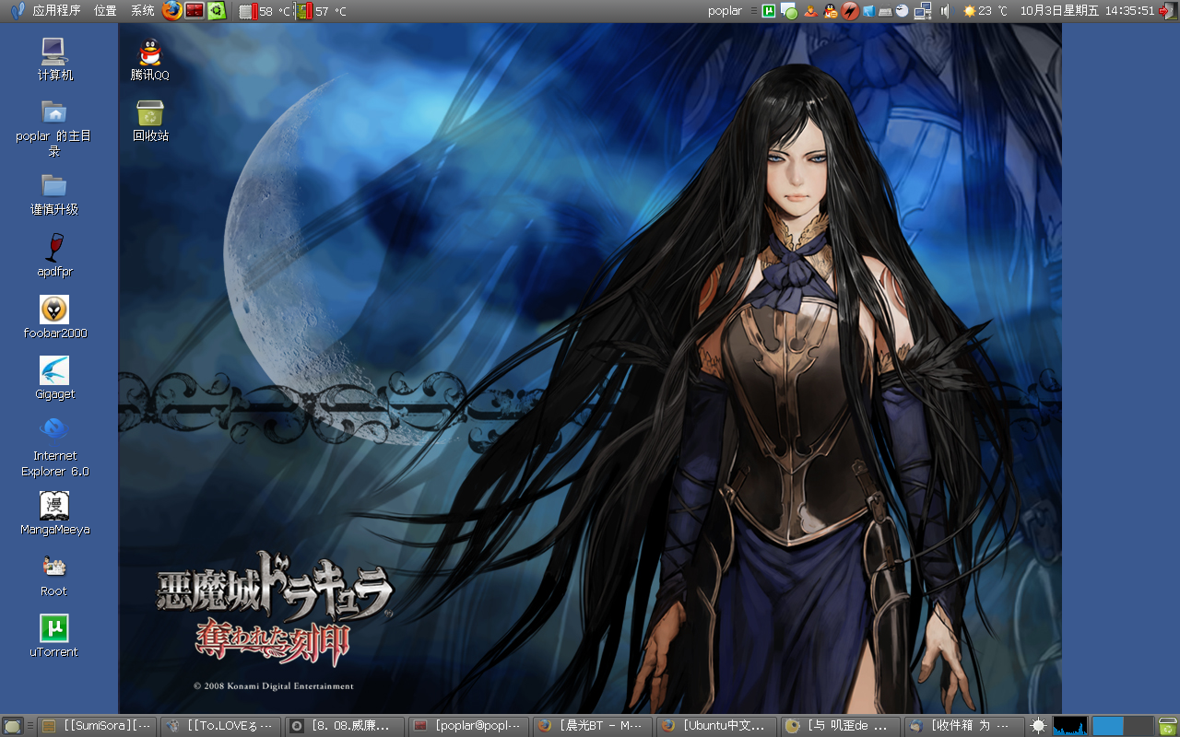The image size is (1180, 737).
Task: Click the GNOME foot logo in top panel
Action: (x=17, y=11)
